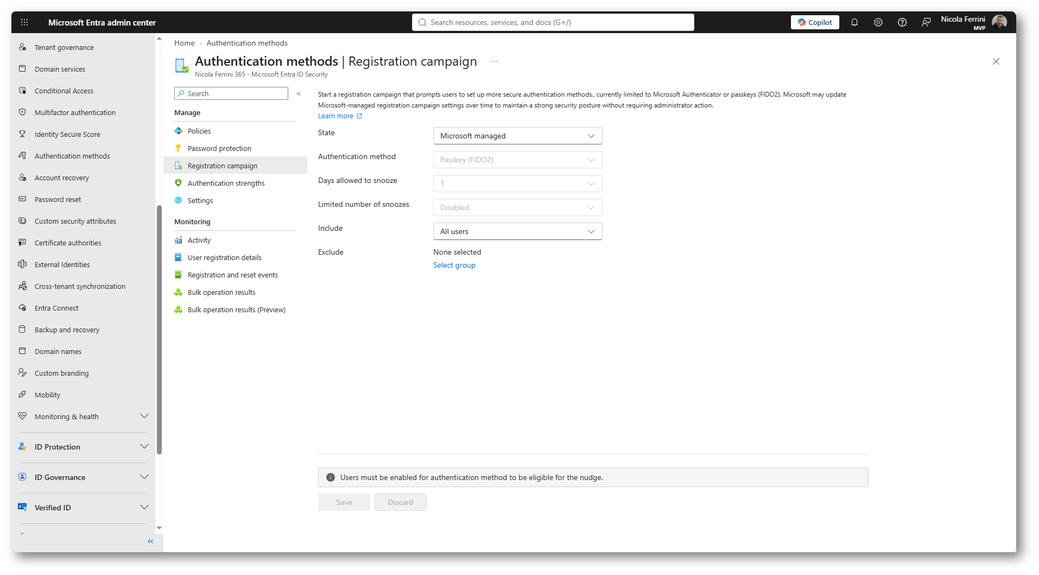Click the Entra Connect icon
The width and height of the screenshot is (1039, 575).
[22, 308]
